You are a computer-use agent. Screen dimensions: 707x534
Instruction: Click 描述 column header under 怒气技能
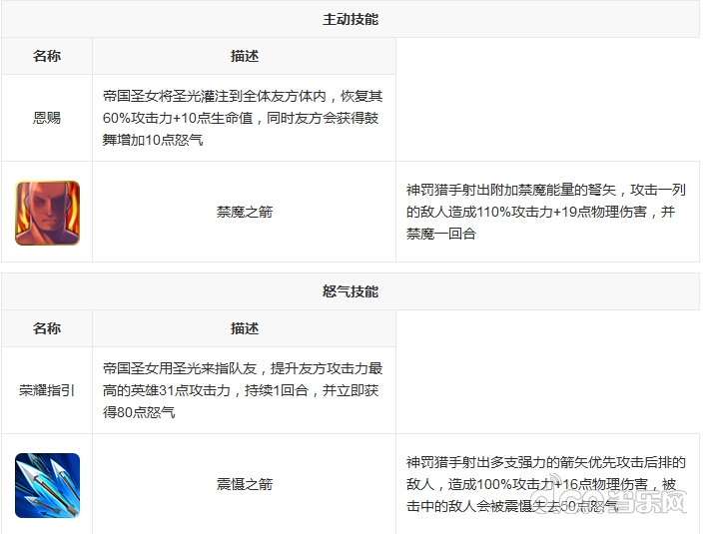(245, 328)
